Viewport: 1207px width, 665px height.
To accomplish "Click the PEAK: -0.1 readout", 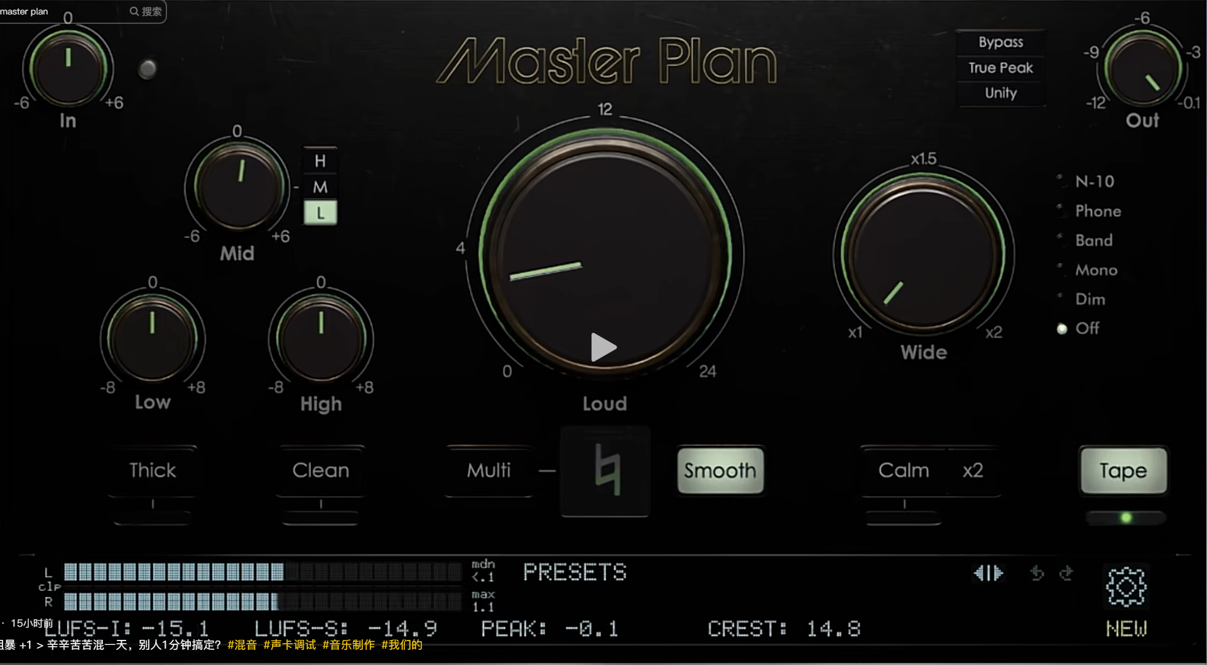I will pyautogui.click(x=550, y=629).
